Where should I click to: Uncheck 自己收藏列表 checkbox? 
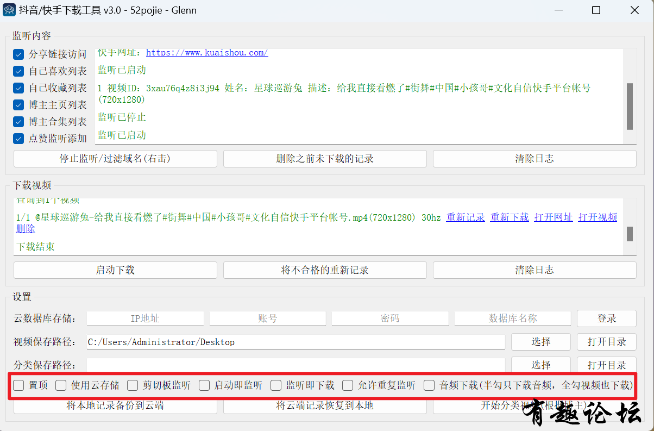[x=18, y=88]
